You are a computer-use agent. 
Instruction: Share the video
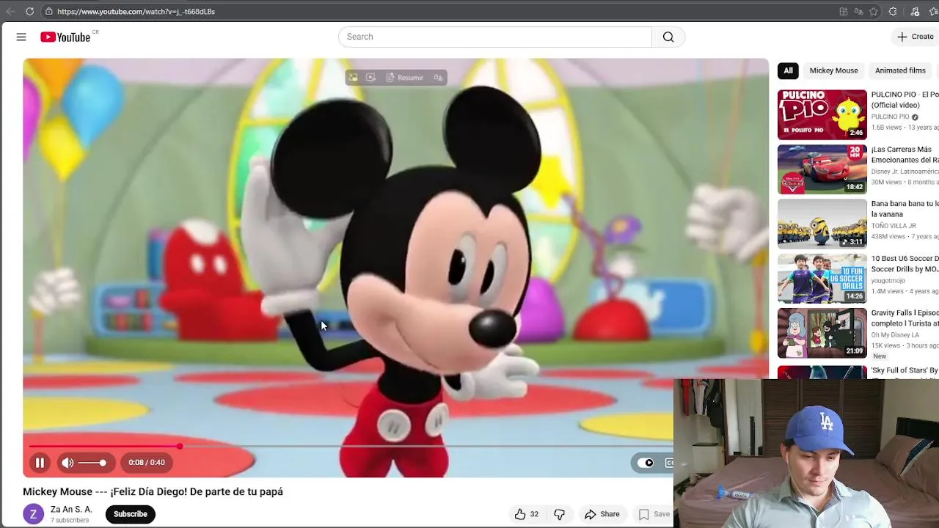[602, 514]
